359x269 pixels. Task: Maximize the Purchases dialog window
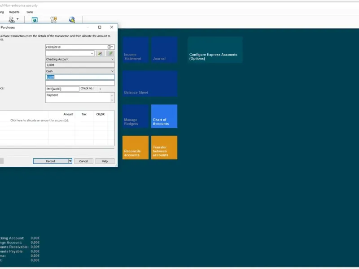(100, 27)
